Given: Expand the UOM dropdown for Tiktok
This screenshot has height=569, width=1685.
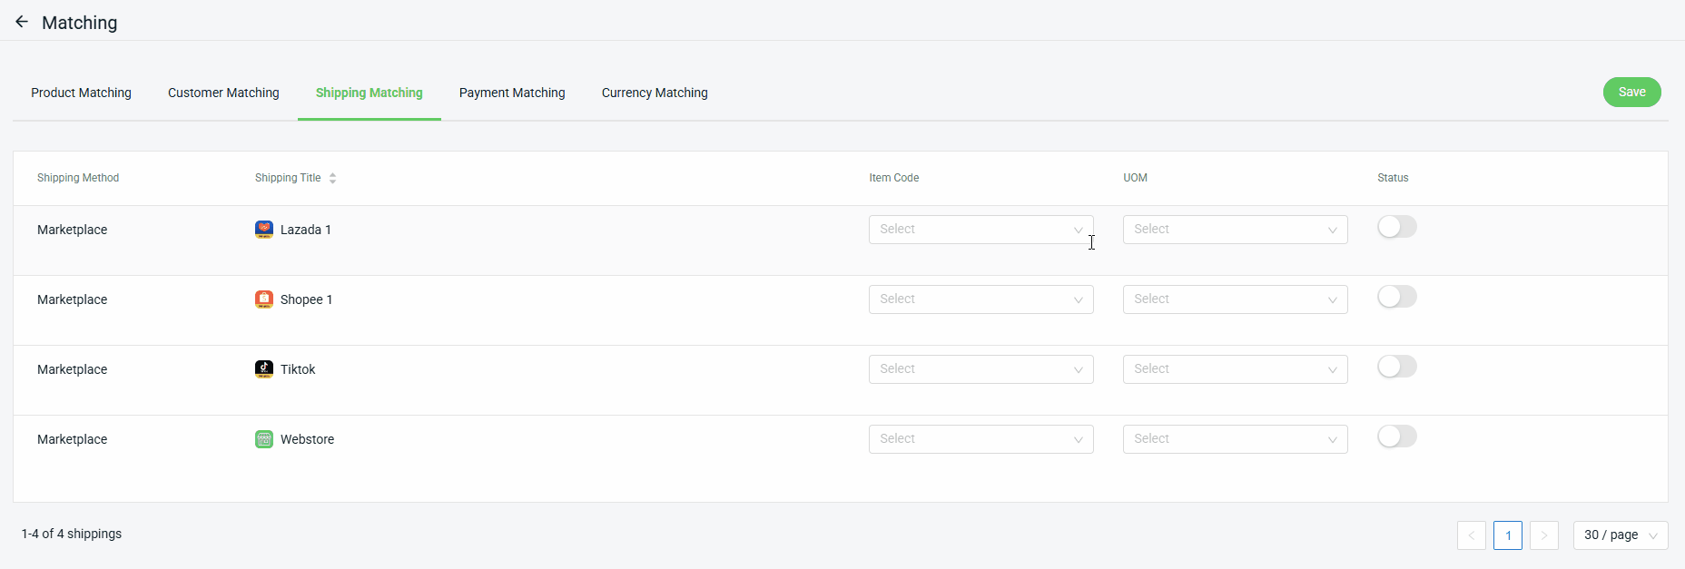Looking at the screenshot, I should (1235, 369).
